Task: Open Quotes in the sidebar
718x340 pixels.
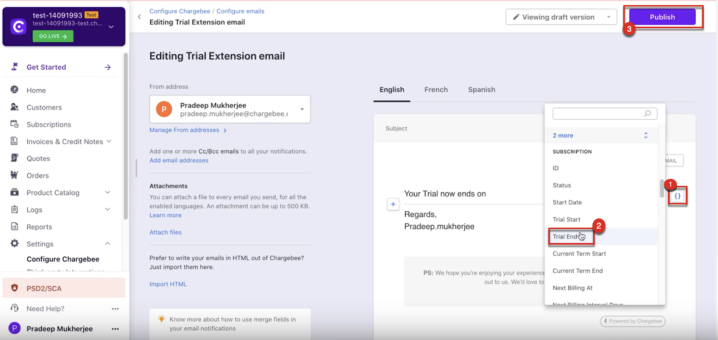Action: (x=38, y=158)
